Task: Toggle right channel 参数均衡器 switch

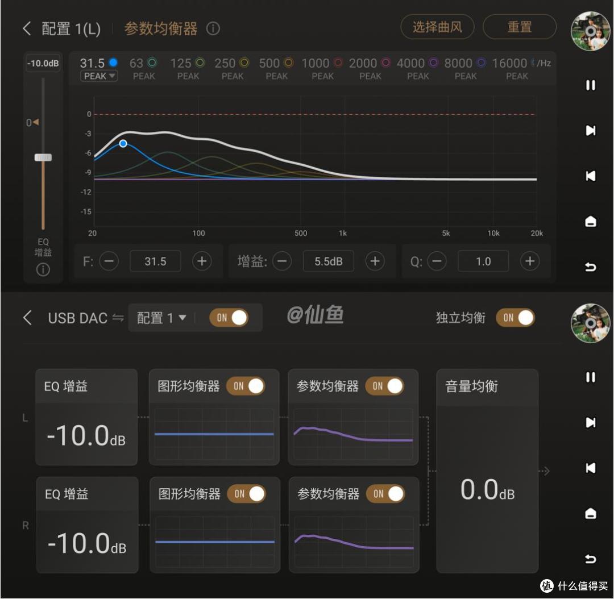Action: coord(385,494)
